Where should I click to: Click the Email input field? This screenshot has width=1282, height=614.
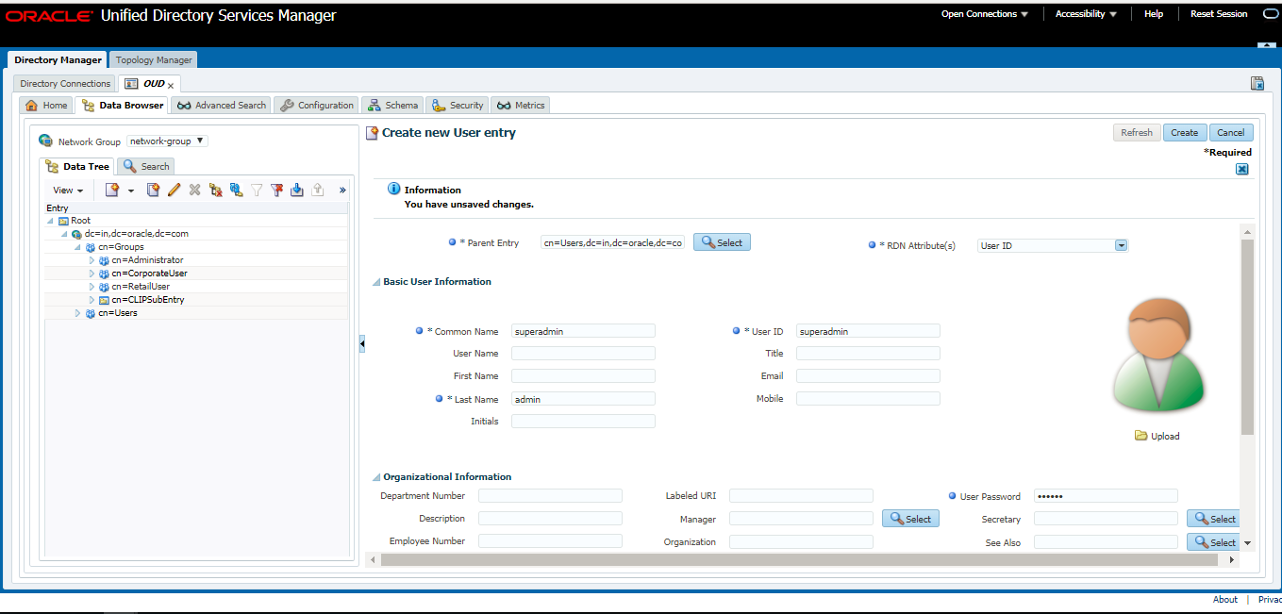pyautogui.click(x=868, y=376)
